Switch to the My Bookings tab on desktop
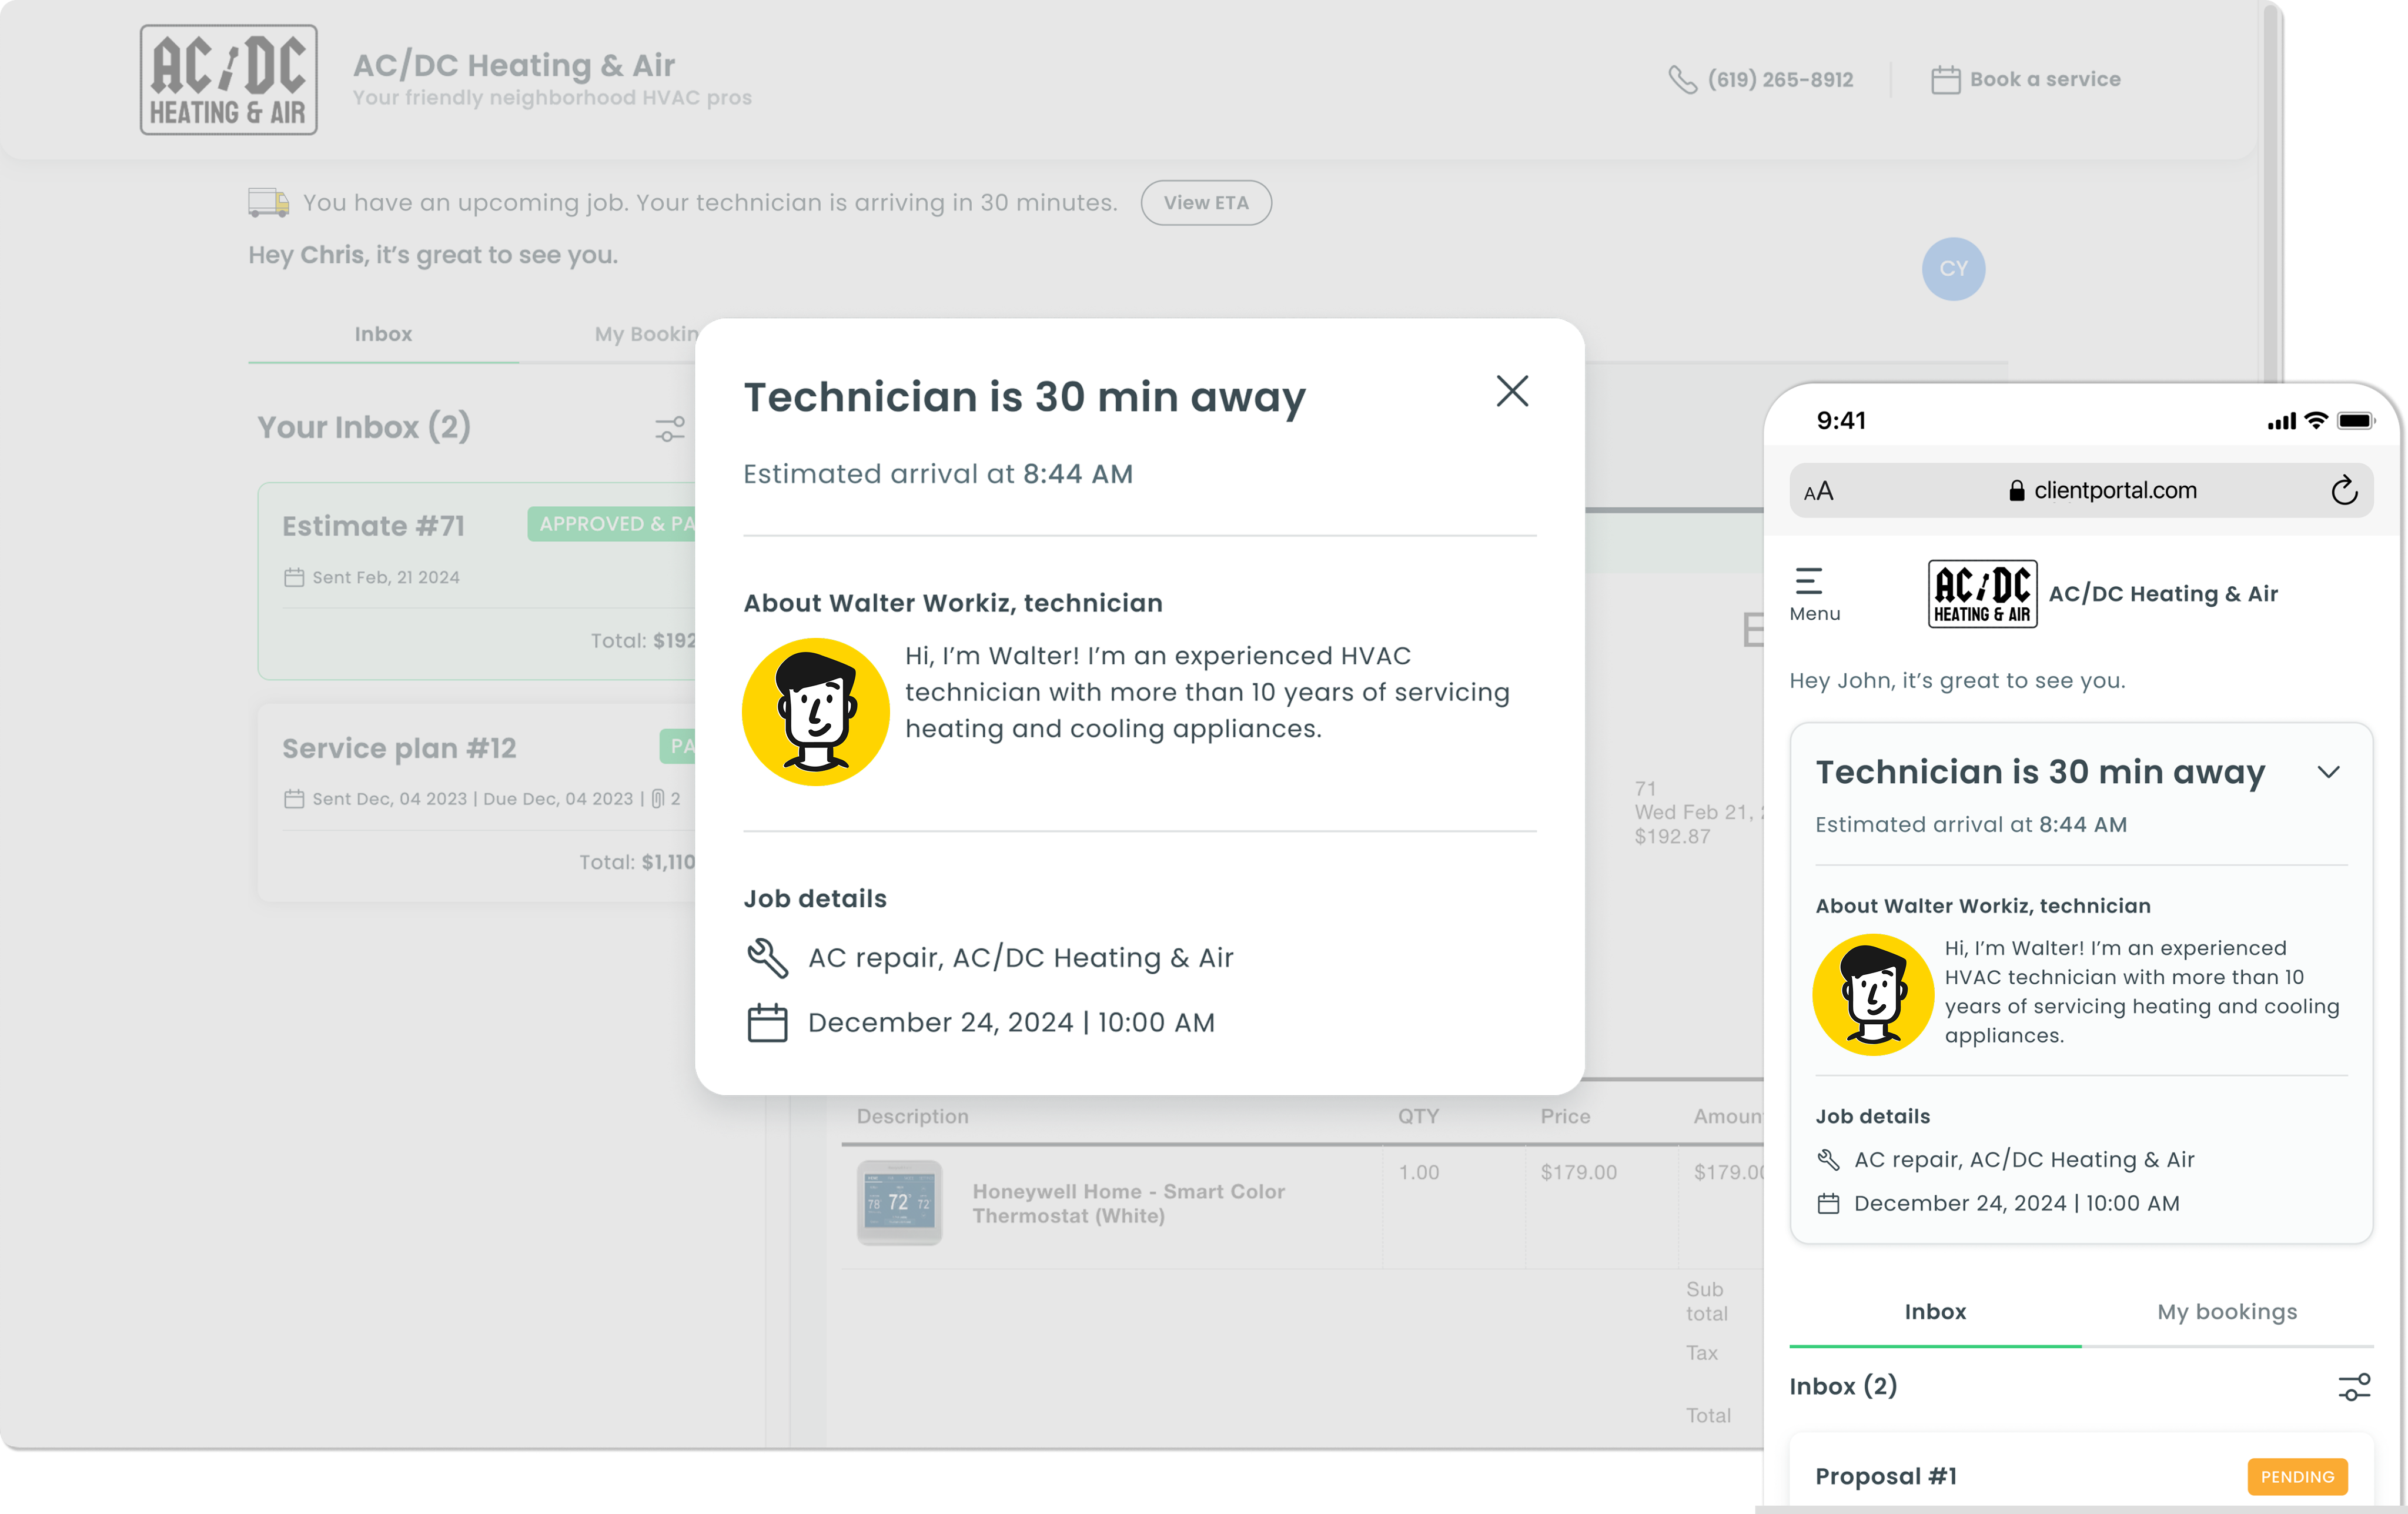2408x1514 pixels. 646,334
